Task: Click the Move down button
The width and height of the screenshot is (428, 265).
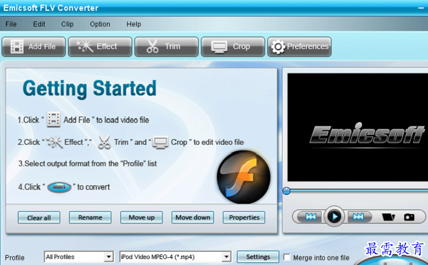Action: coord(193,217)
